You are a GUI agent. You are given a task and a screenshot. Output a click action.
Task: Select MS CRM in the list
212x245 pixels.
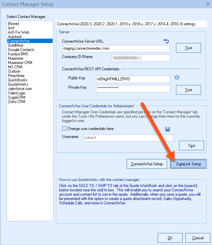tap(30, 67)
